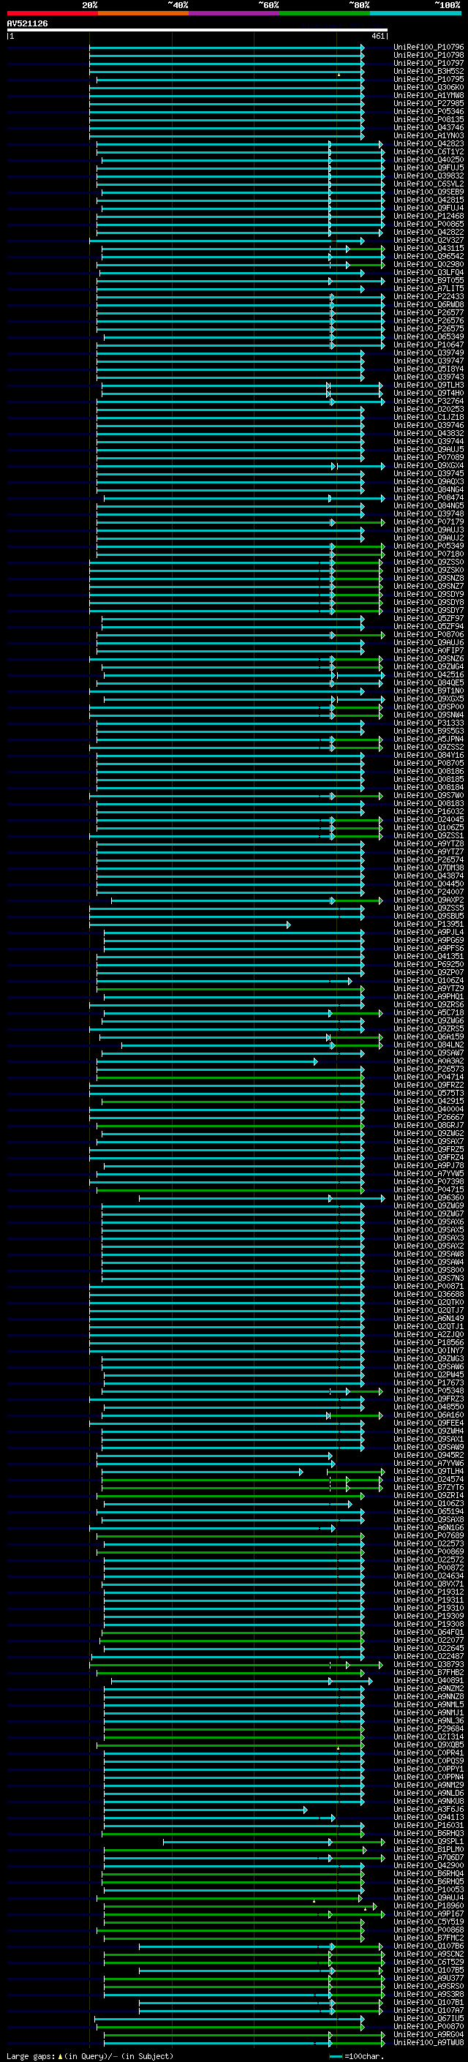Open hit UniRef100_B7FMC2
This screenshot has height=2062, width=468.
tap(429, 1938)
